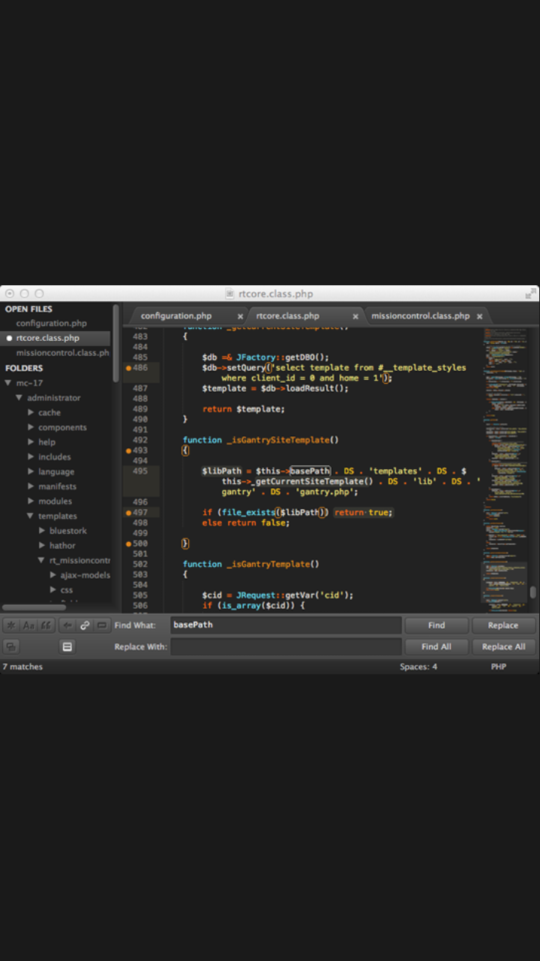Click the OPEN FILES sidebar heading

[x=29, y=309]
